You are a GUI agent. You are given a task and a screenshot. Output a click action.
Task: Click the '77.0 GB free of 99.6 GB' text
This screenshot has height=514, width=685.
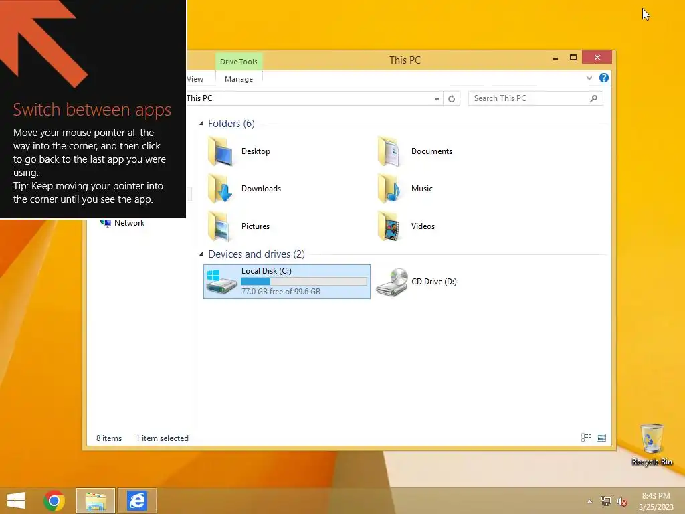tap(281, 292)
